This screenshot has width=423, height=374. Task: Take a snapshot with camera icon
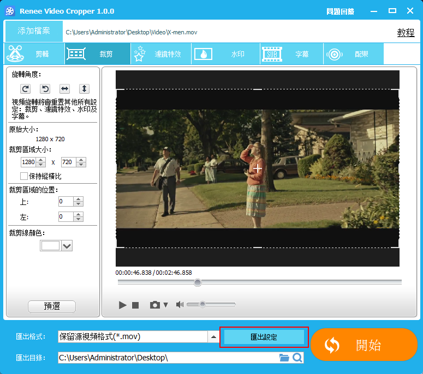155,305
